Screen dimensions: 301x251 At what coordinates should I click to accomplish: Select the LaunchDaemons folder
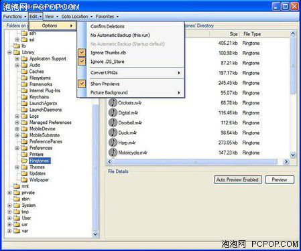pos(46,110)
